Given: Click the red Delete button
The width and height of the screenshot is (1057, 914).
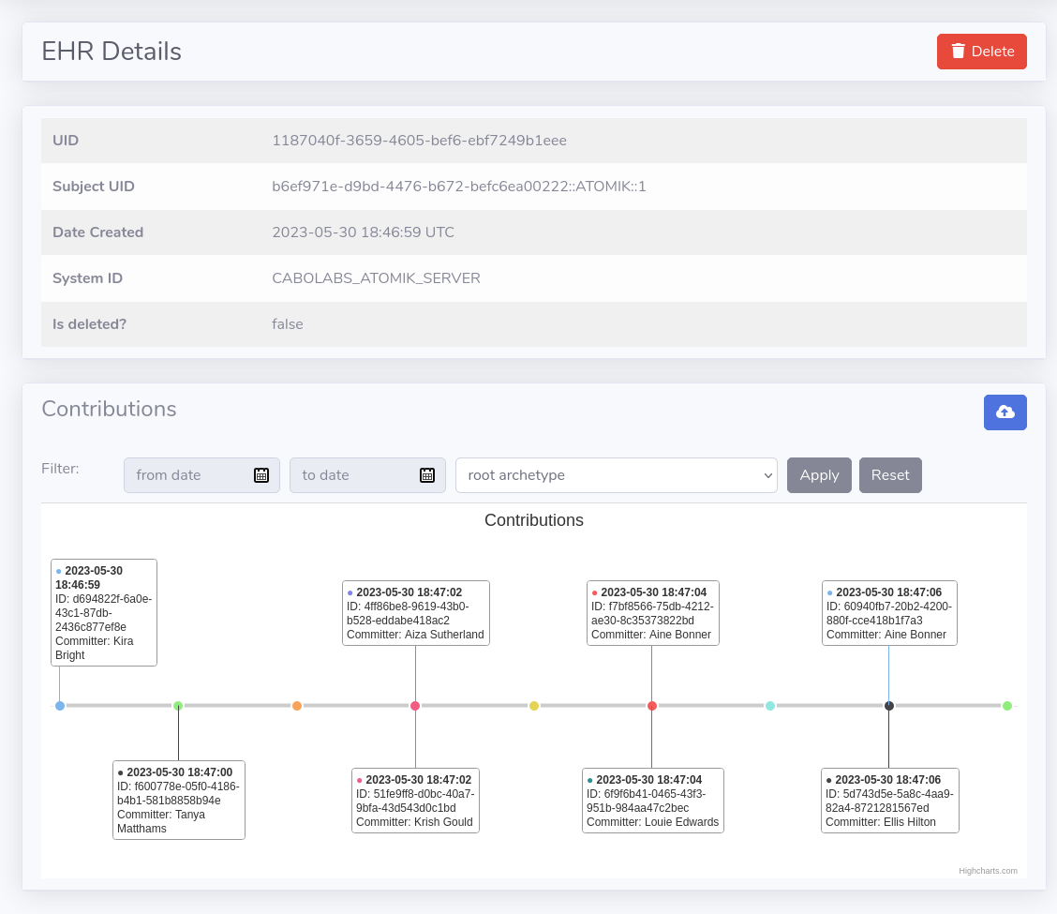Looking at the screenshot, I should click(981, 52).
